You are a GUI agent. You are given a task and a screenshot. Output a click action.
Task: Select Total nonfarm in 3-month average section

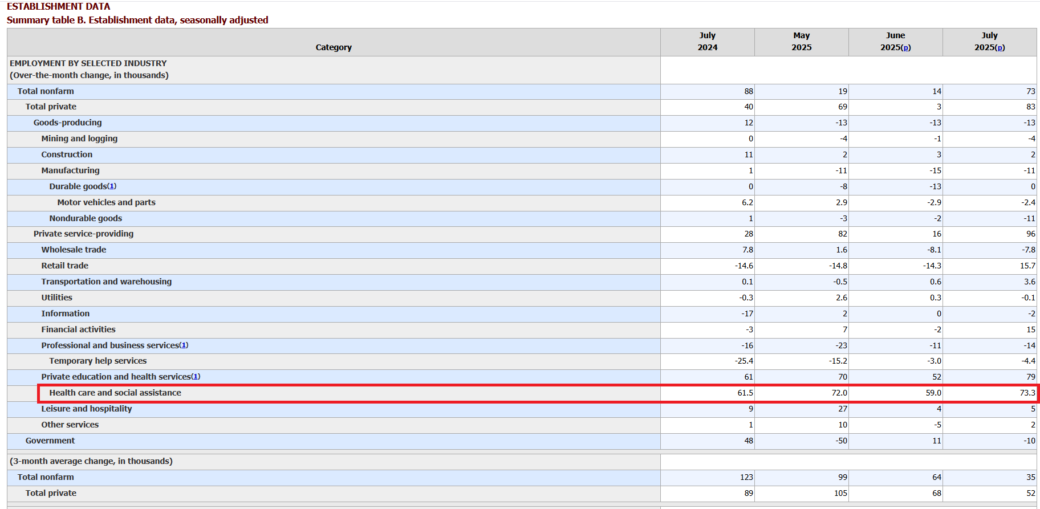pyautogui.click(x=46, y=477)
